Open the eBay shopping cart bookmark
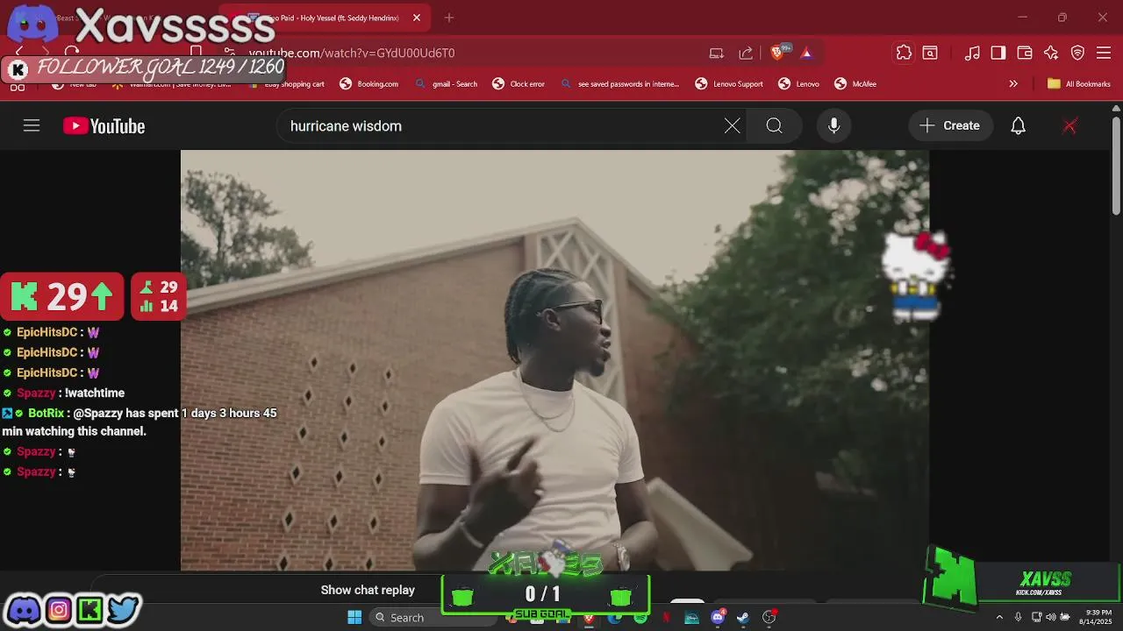The image size is (1123, 631). (x=288, y=84)
